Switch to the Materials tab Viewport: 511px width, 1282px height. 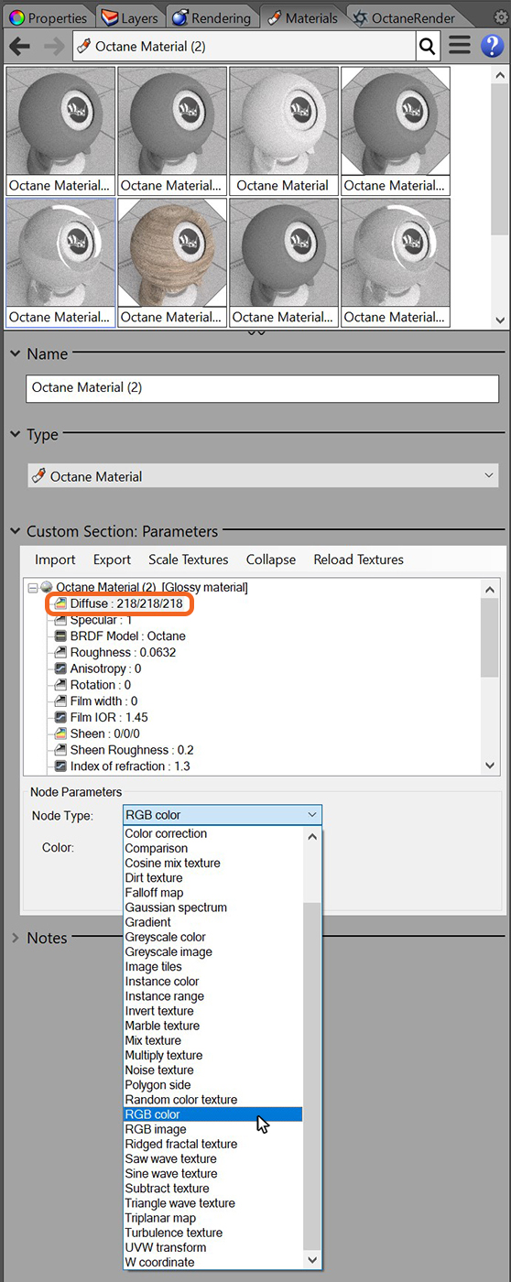[301, 17]
